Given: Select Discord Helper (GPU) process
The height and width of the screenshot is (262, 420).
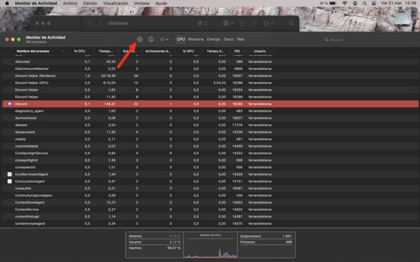Looking at the screenshot, I should 210,83.
